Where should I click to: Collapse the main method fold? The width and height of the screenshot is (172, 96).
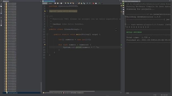point(47,34)
